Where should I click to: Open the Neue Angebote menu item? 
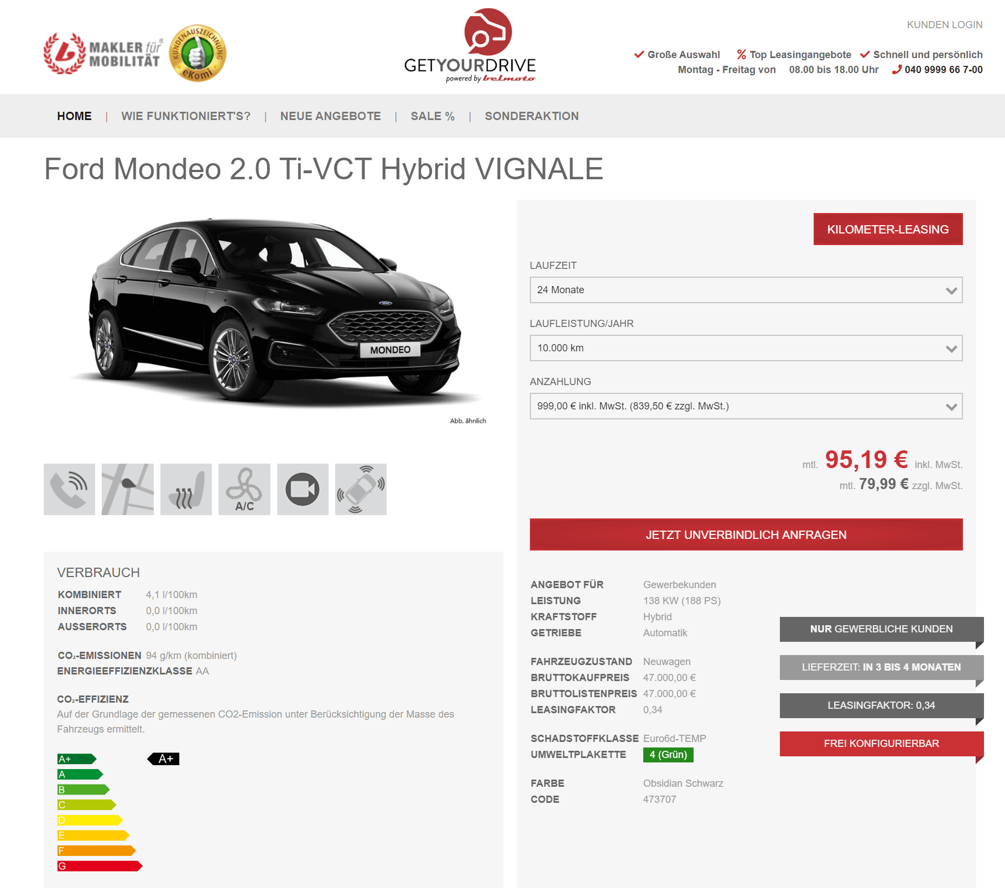tap(330, 116)
